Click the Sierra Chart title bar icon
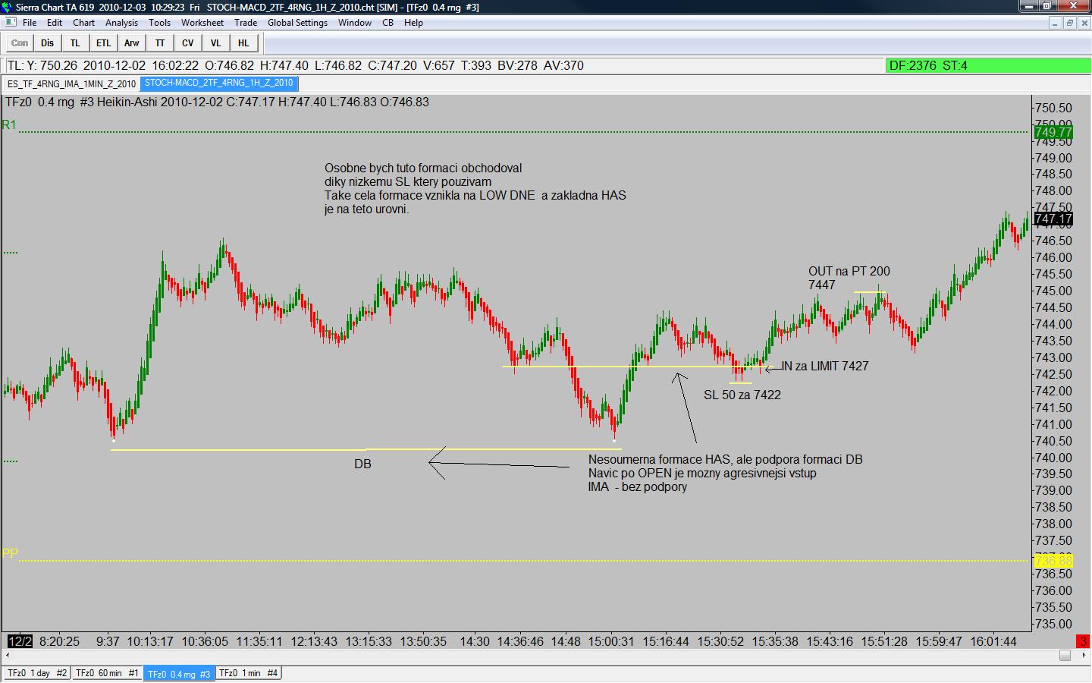 (8, 7)
